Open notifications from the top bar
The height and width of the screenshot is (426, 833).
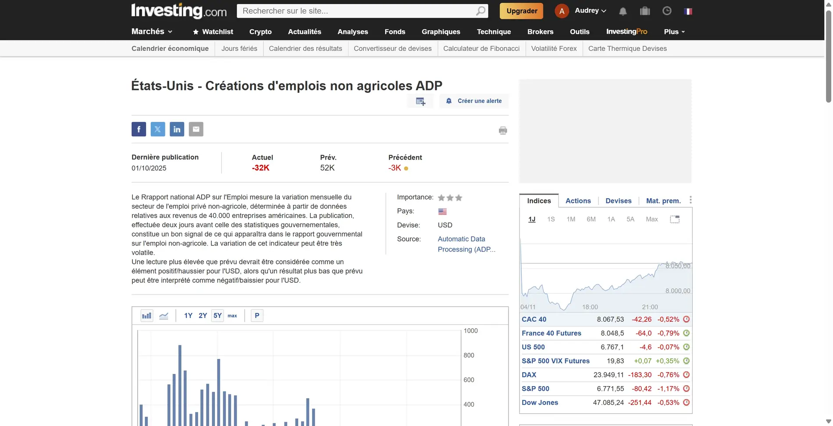point(623,11)
